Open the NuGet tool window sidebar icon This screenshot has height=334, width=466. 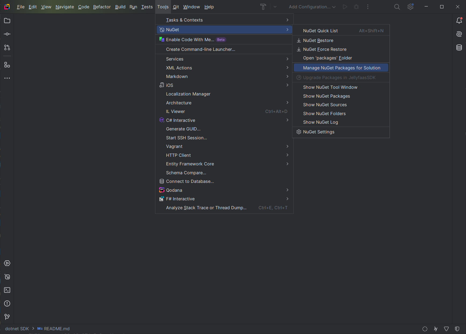tap(7, 277)
